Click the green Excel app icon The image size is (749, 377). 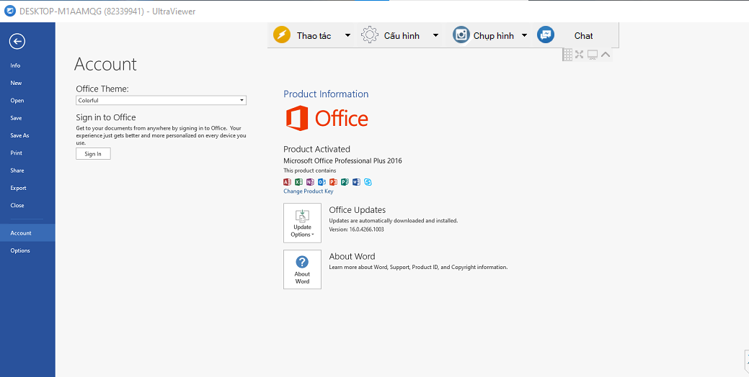pyautogui.click(x=298, y=181)
